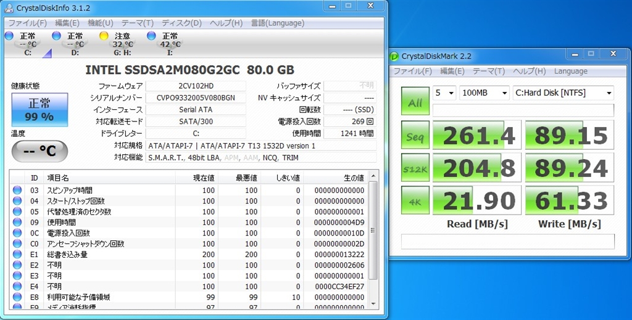Click the しきい値 column header
Image resolution: width=632 pixels, height=320 pixels.
pos(282,178)
